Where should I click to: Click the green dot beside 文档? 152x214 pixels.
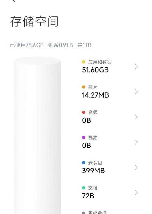tap(84, 188)
